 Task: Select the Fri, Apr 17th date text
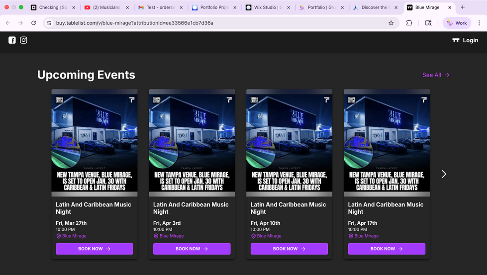[363, 223]
